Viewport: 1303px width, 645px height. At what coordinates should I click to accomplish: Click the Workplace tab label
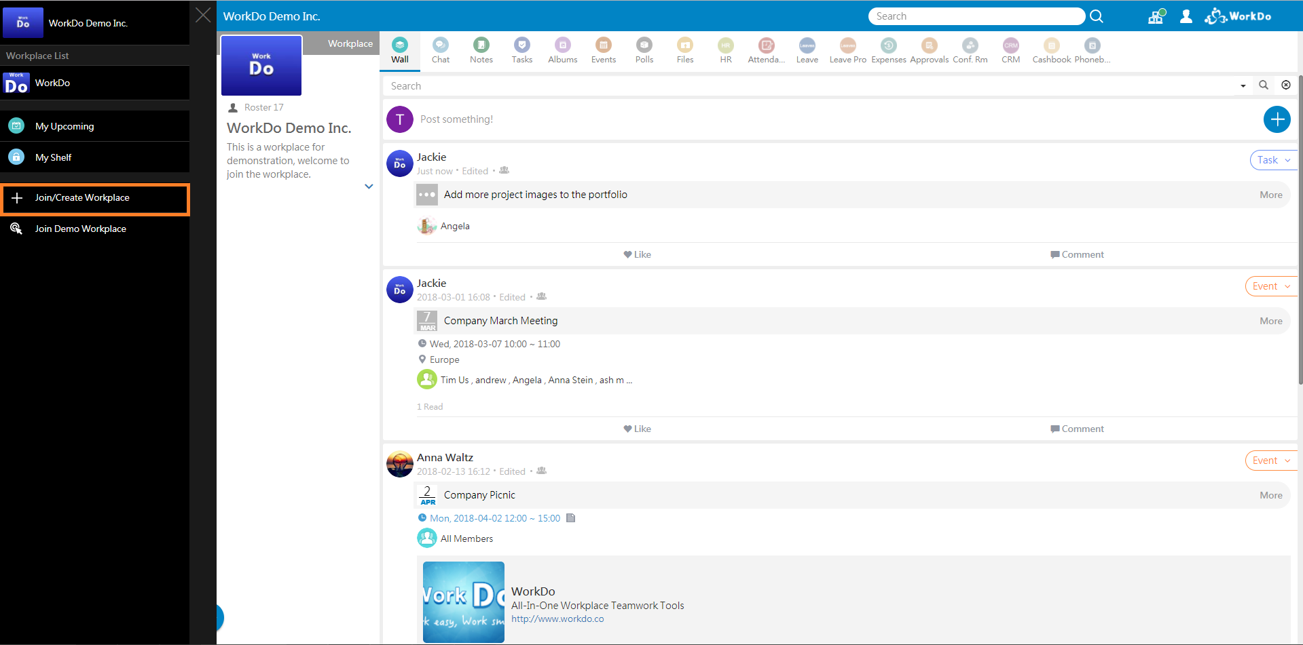pos(350,43)
